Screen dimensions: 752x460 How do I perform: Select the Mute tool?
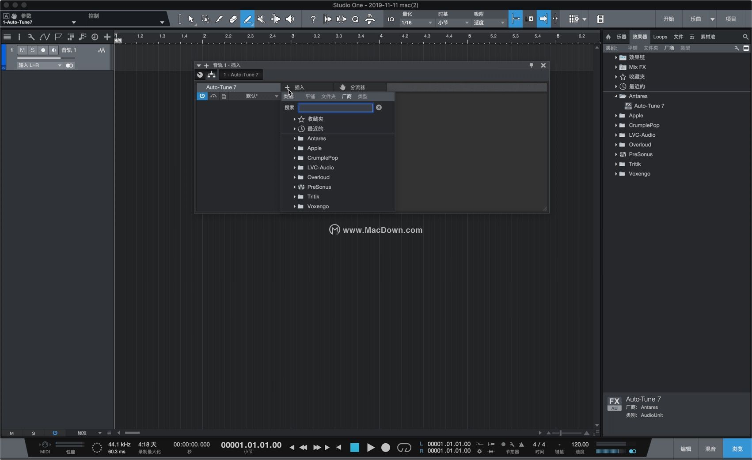262,19
